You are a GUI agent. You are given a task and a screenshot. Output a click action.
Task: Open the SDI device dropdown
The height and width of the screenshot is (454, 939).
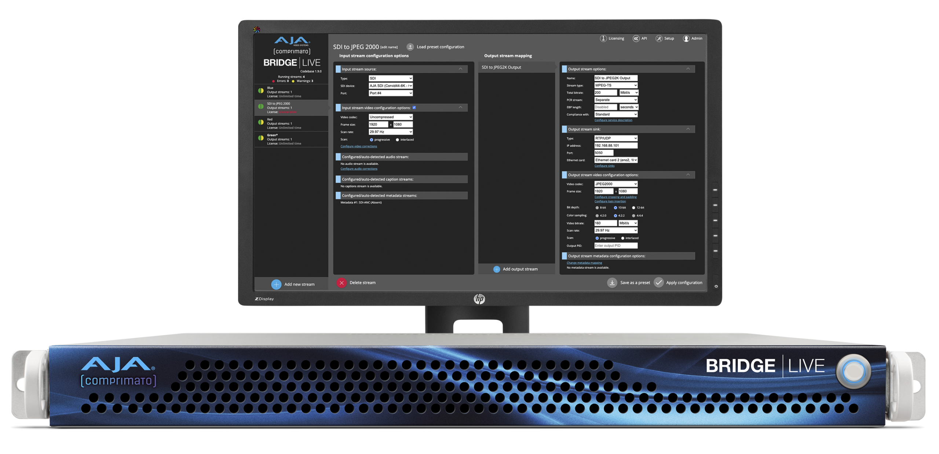pos(390,86)
